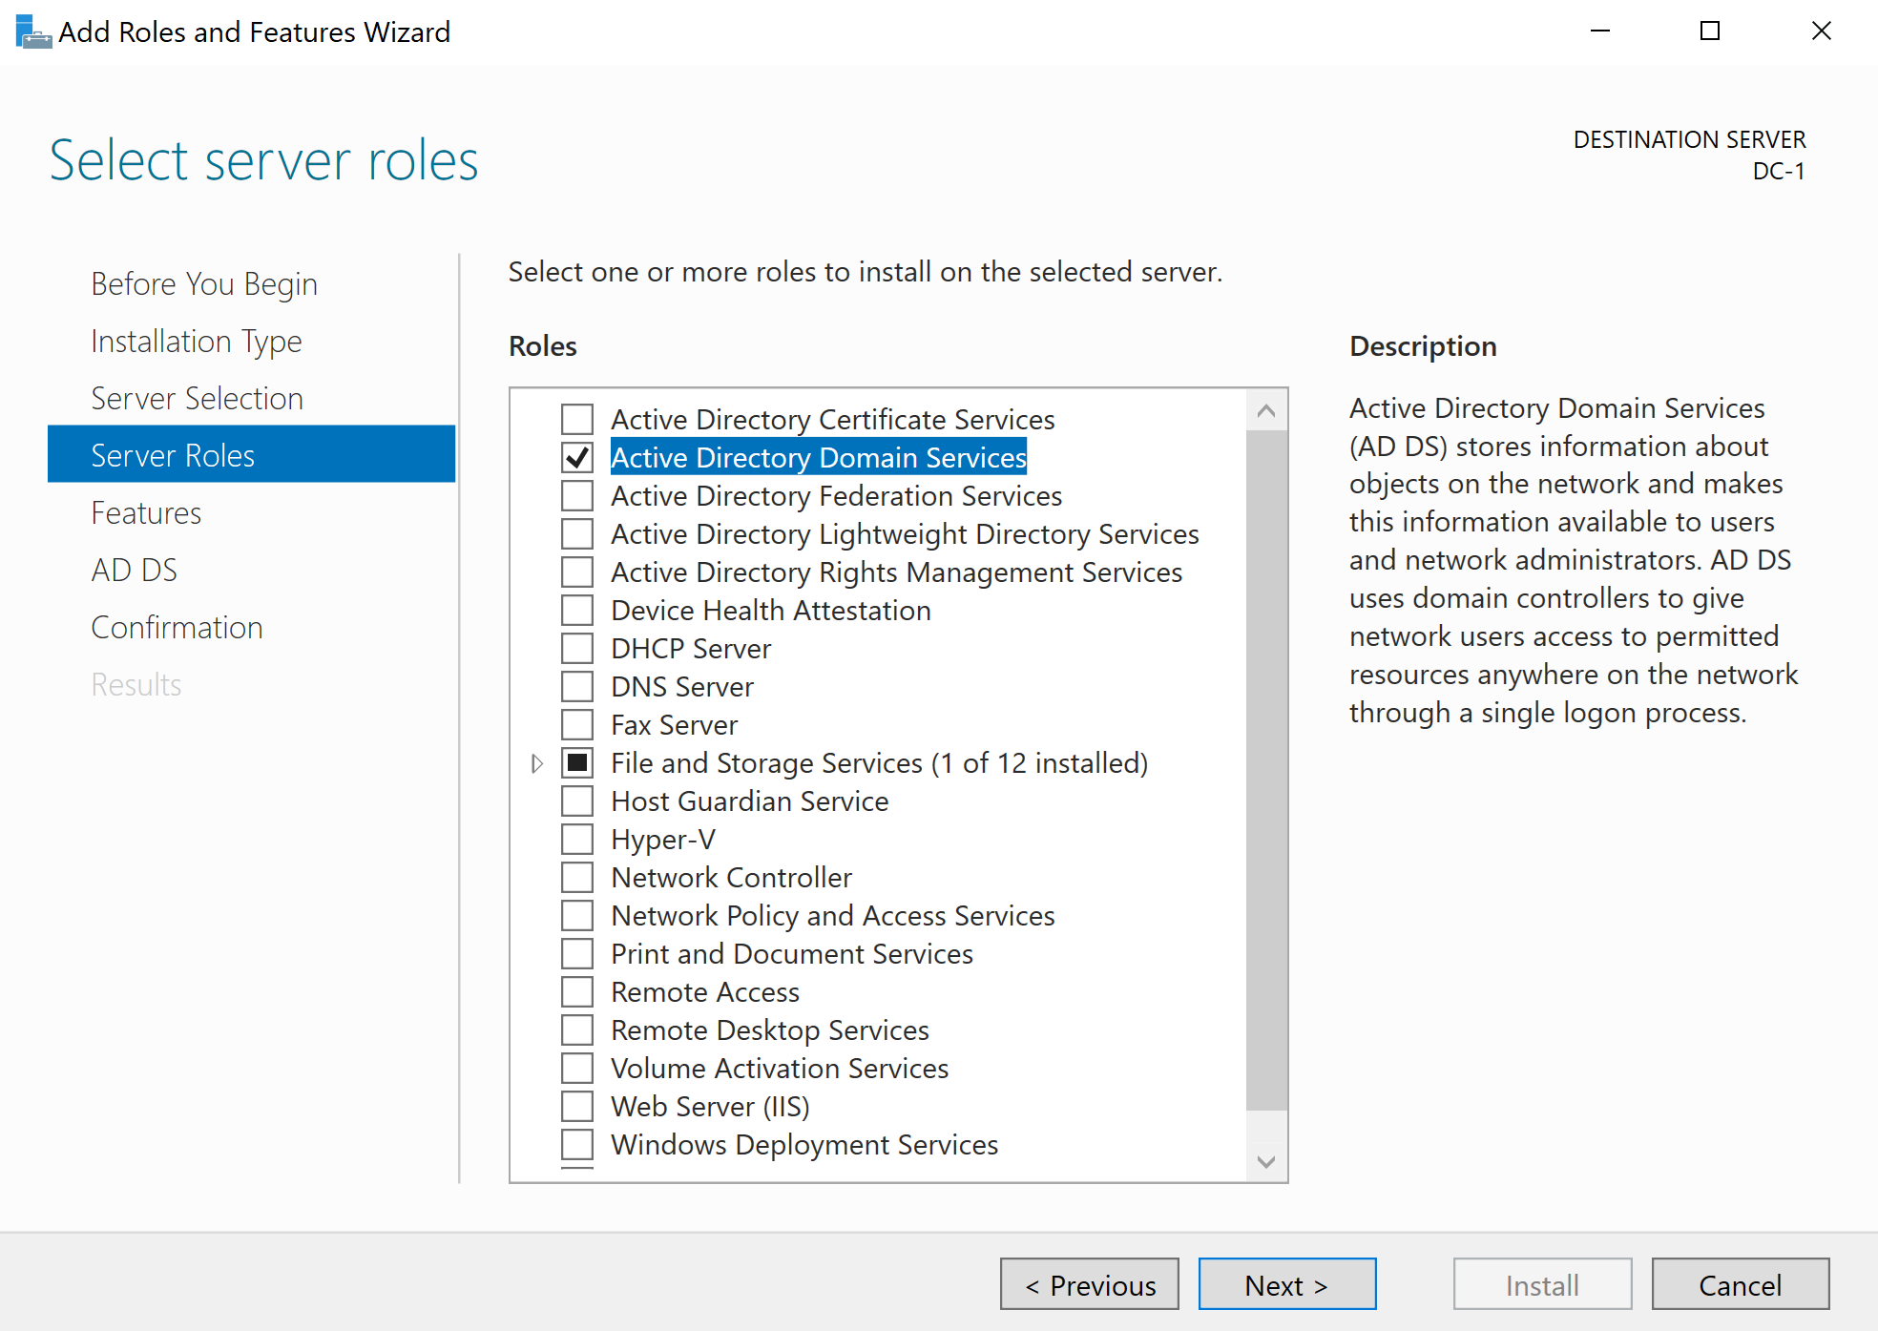
Task: Check Web Server (IIS) role
Action: pyautogui.click(x=577, y=1107)
